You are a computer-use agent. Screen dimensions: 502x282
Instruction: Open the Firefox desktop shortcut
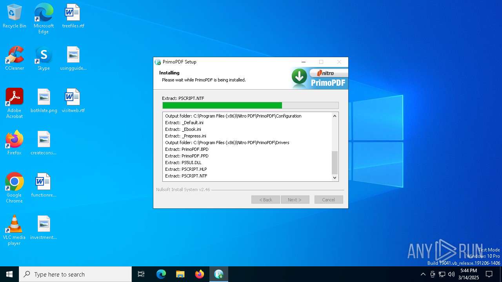pos(15,143)
